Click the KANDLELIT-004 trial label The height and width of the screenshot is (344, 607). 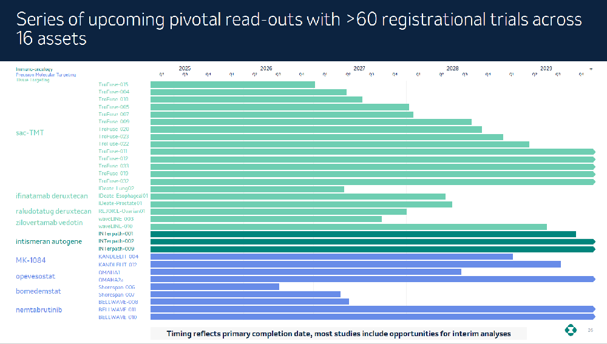118,257
